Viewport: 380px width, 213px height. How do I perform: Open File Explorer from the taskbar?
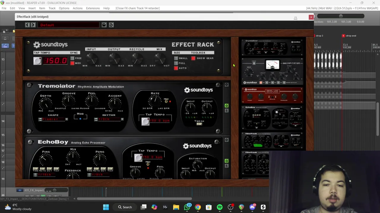point(176,207)
